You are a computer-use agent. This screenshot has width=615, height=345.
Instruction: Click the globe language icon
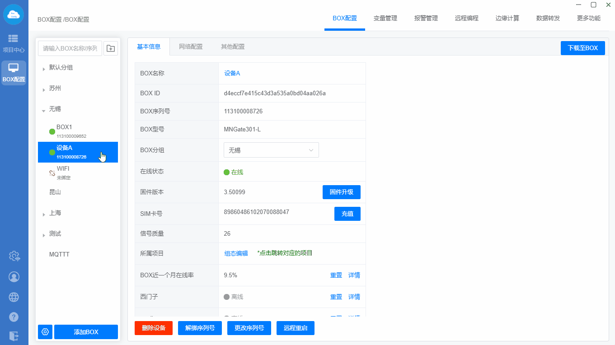coord(14,297)
